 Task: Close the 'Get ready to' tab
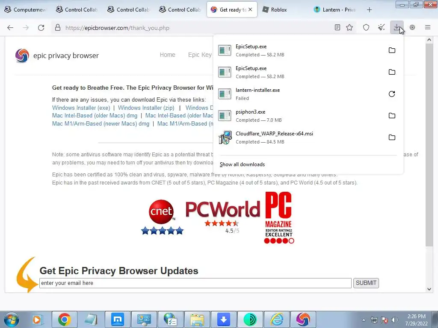(x=250, y=9)
